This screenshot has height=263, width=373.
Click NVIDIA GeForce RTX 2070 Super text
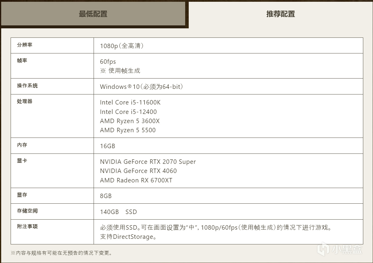[148, 162]
